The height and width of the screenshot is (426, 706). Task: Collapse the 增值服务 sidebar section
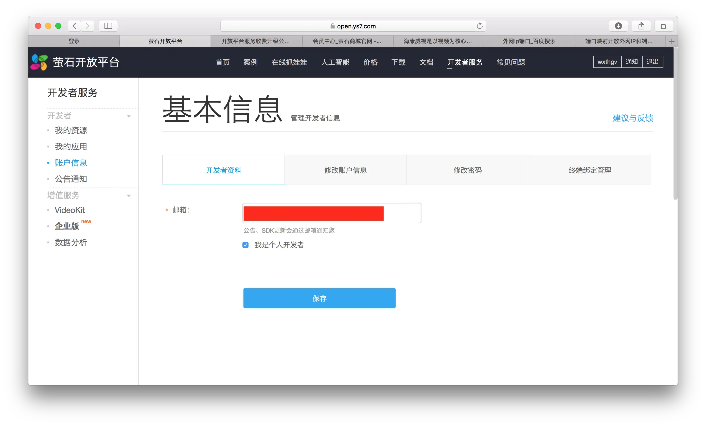click(129, 196)
